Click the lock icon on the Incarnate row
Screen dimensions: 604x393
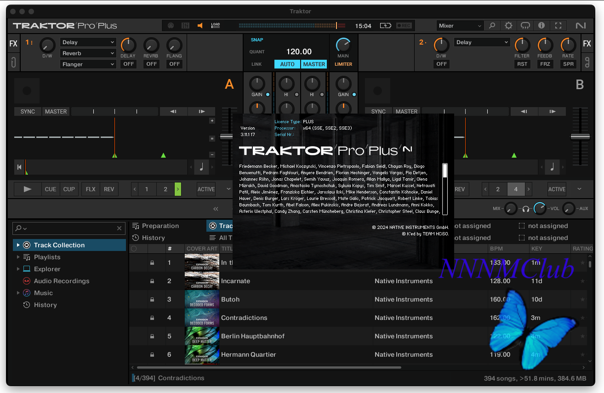coord(152,281)
